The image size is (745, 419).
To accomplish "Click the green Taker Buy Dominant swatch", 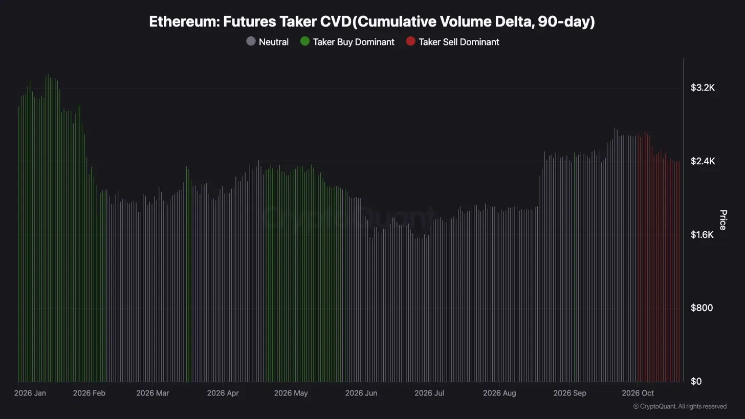I will pyautogui.click(x=305, y=41).
